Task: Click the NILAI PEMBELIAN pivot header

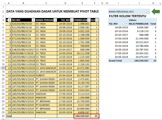Action: [138, 24]
